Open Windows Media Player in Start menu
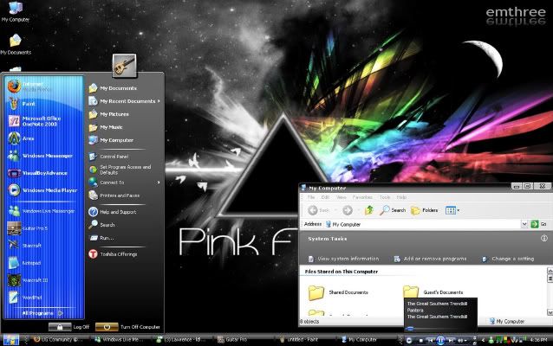Viewport: 553px width, 346px height. [x=44, y=190]
